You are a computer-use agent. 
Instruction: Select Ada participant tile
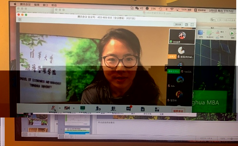click(180, 81)
